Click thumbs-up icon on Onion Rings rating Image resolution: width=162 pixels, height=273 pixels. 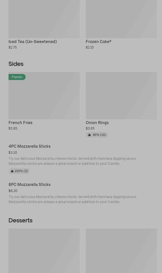click(x=89, y=135)
